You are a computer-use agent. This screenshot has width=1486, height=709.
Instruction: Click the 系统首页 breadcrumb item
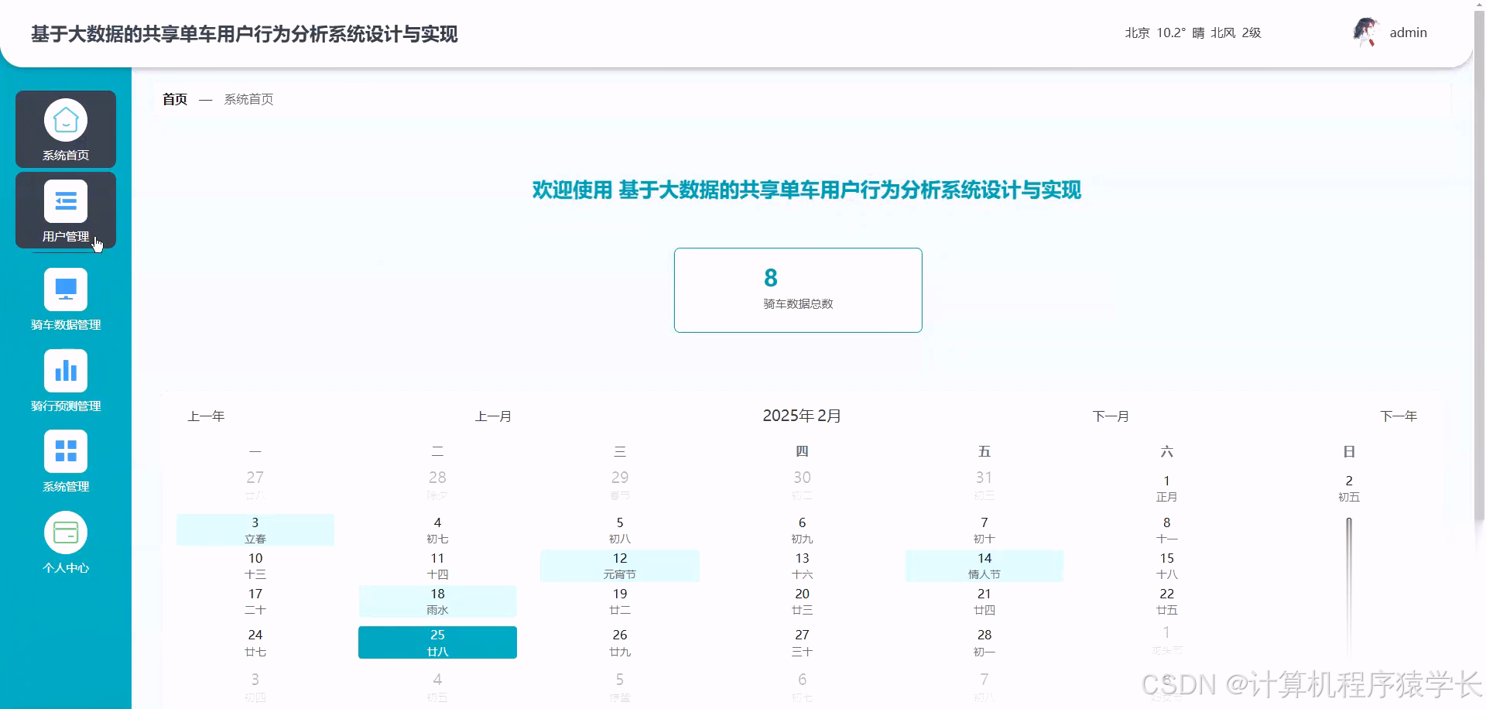pos(248,99)
